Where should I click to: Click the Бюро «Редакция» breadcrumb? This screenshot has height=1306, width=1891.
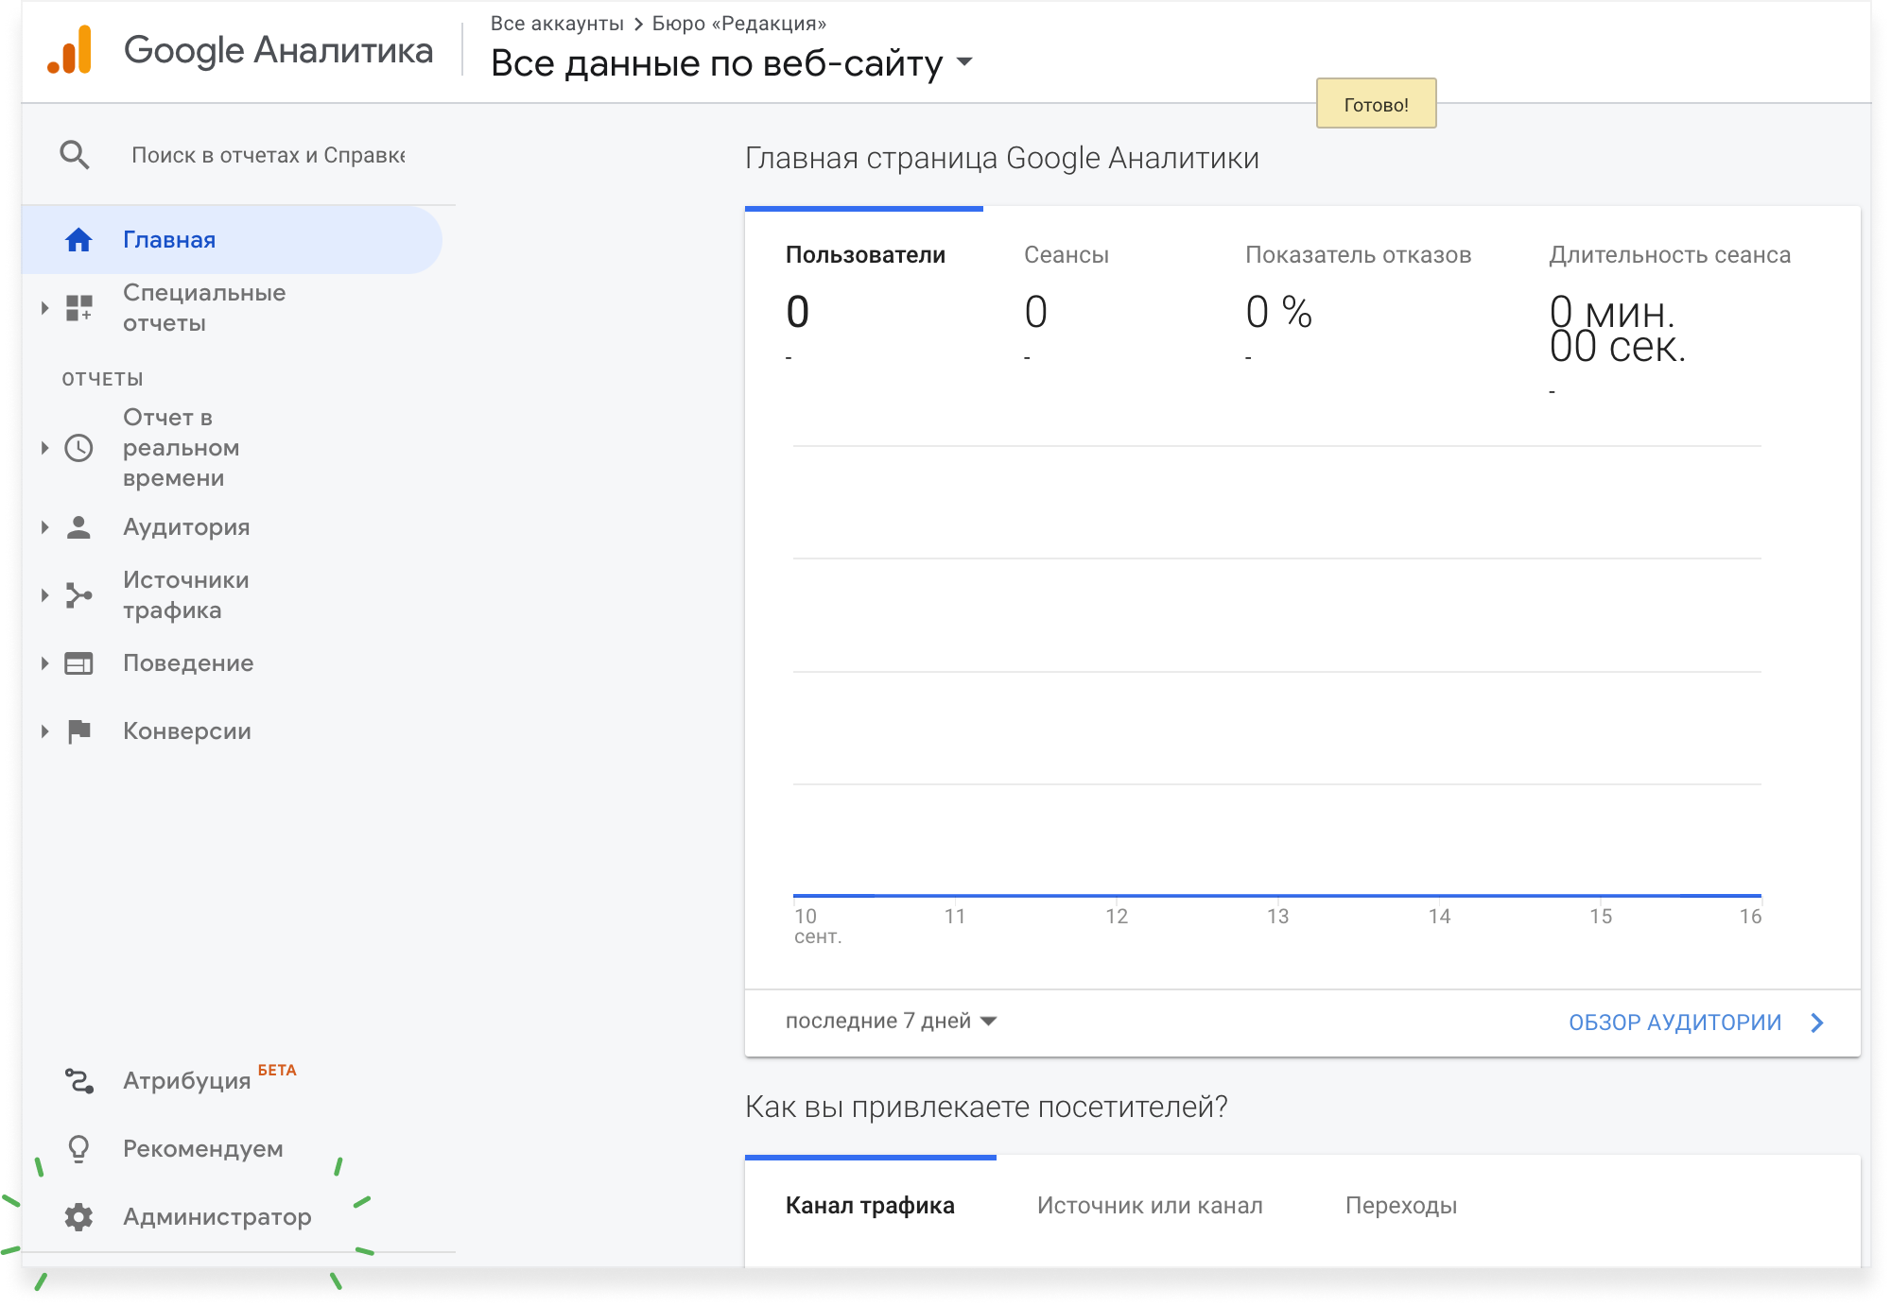coord(738,24)
